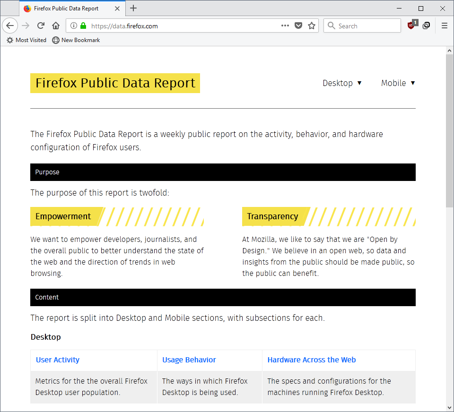Click the forward navigation arrow

pos(26,26)
